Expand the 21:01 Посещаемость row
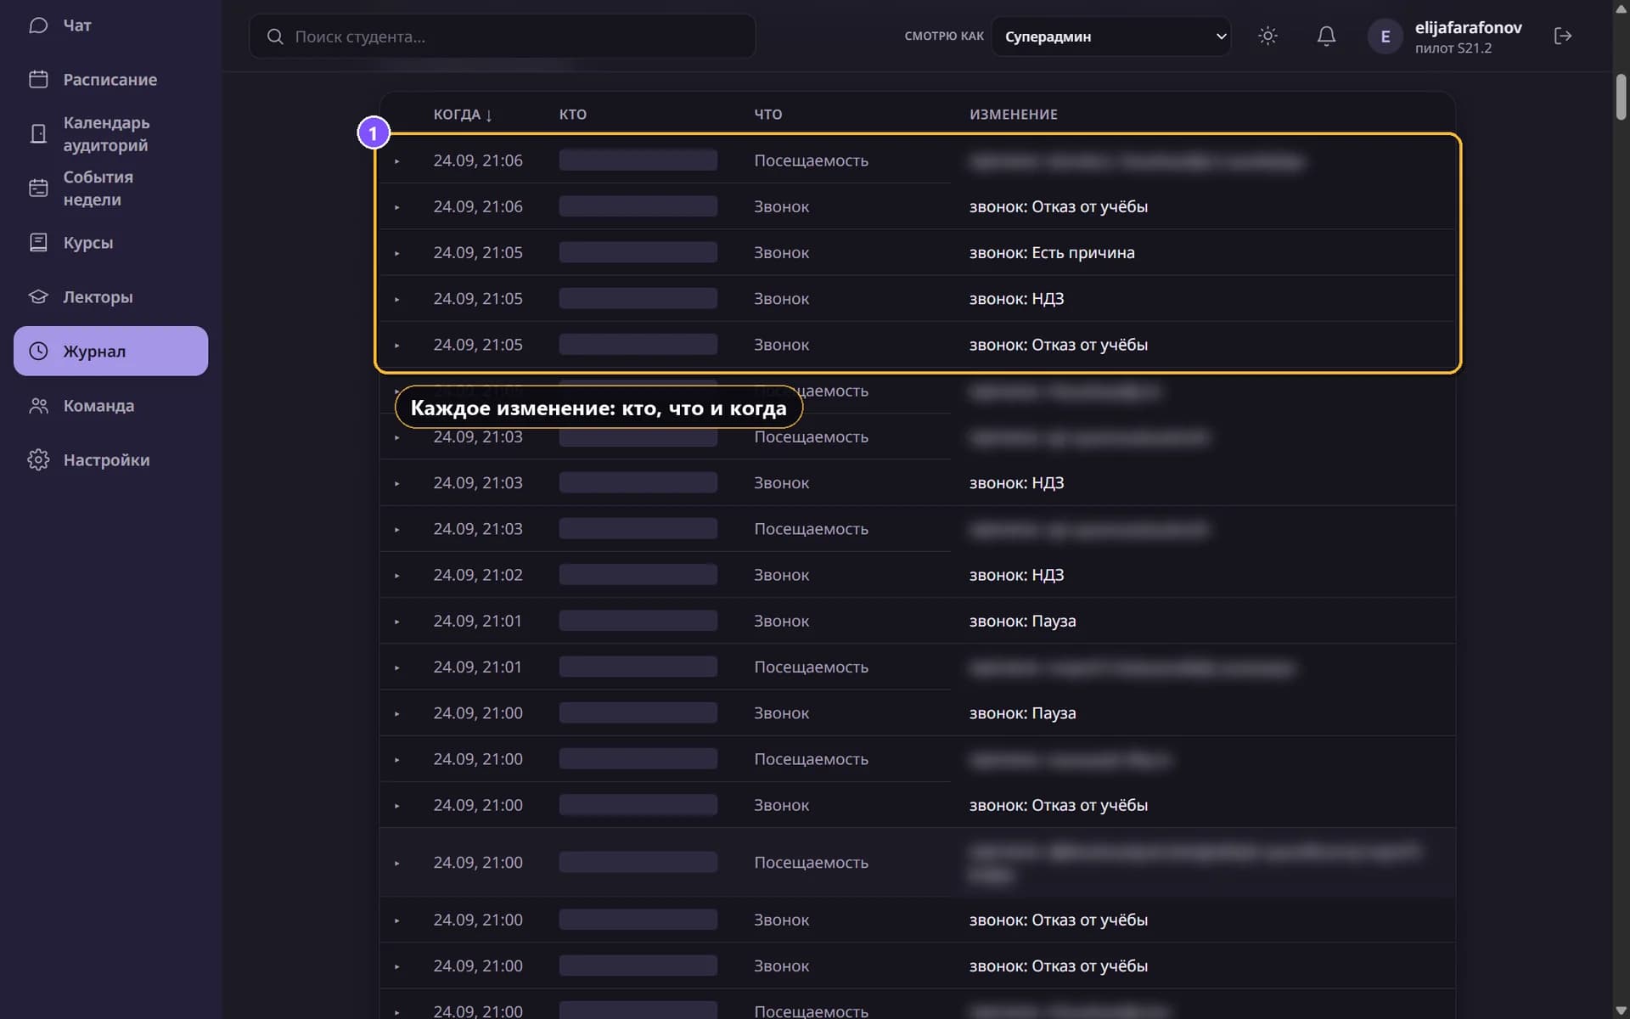Image resolution: width=1630 pixels, height=1019 pixels. [x=396, y=667]
